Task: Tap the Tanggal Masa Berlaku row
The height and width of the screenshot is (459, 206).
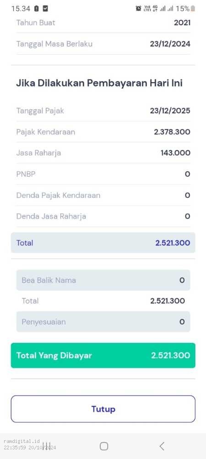Action: click(103, 44)
